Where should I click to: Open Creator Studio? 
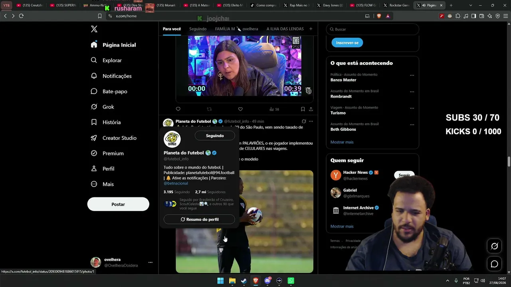coord(114,138)
